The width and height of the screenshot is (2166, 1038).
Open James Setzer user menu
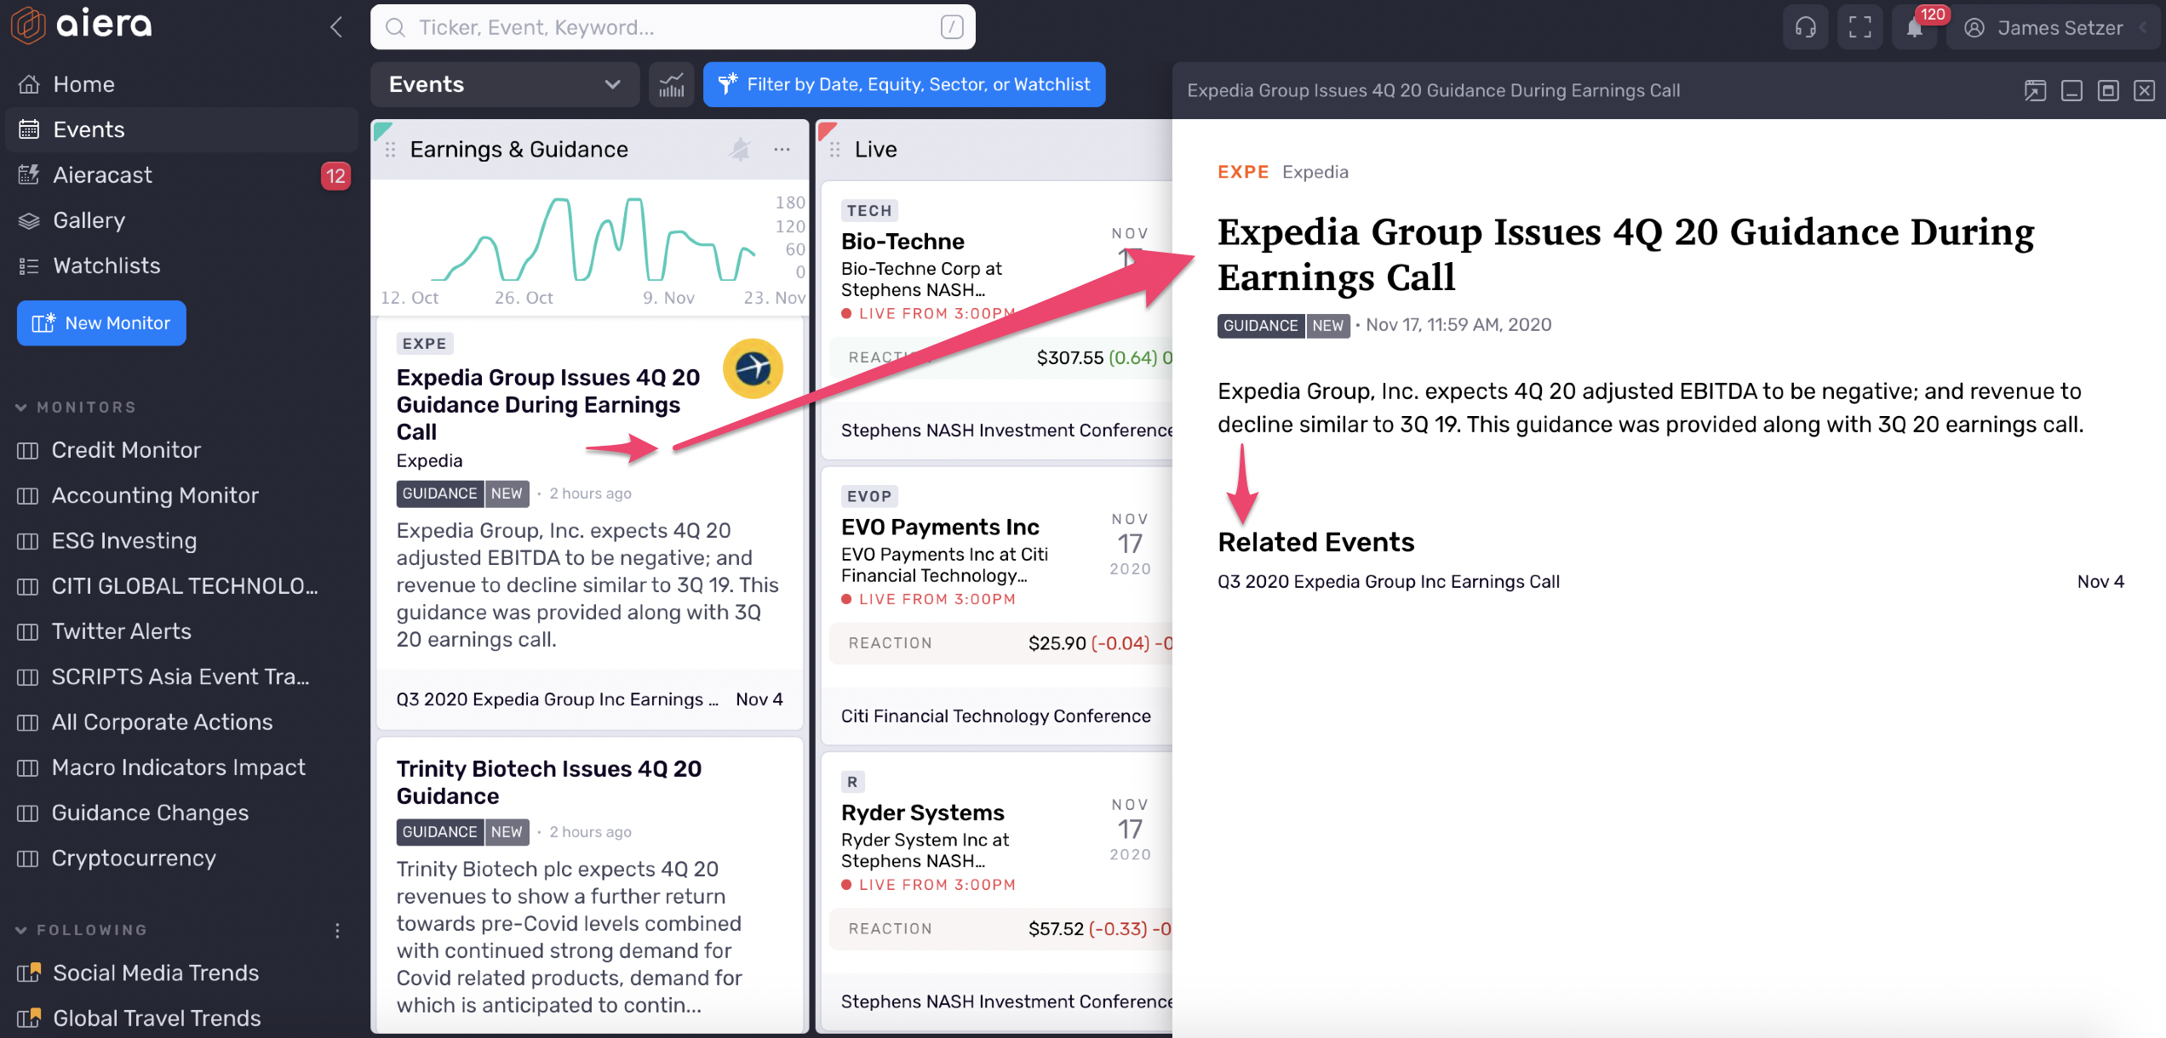click(2052, 28)
